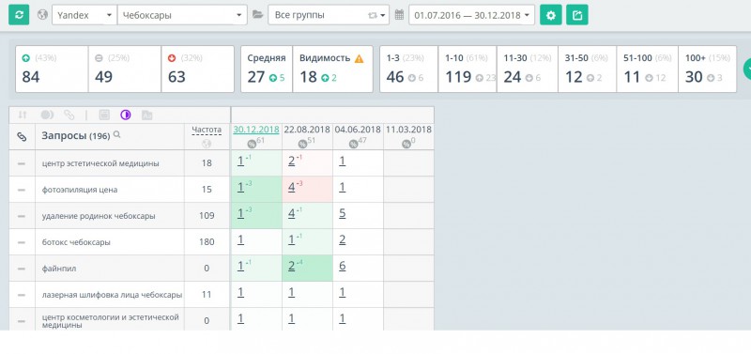Click the sort arrows icon in table toolbar
Image resolution: width=751 pixels, height=354 pixels.
point(22,115)
